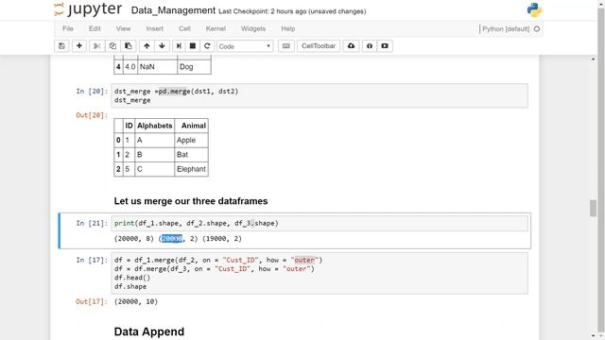Open the Help menu
Screen dimensions: 605x340
coord(287,28)
